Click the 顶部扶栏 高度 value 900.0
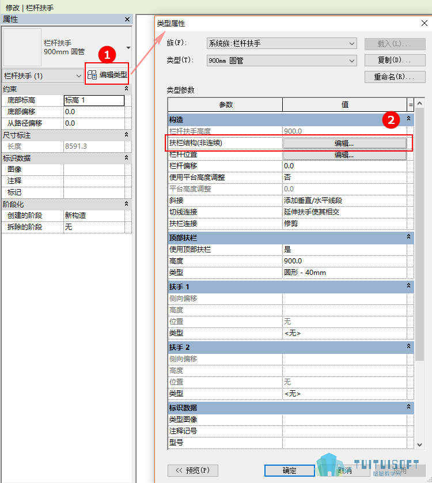Image resolution: width=432 pixels, height=483 pixels. pyautogui.click(x=344, y=261)
